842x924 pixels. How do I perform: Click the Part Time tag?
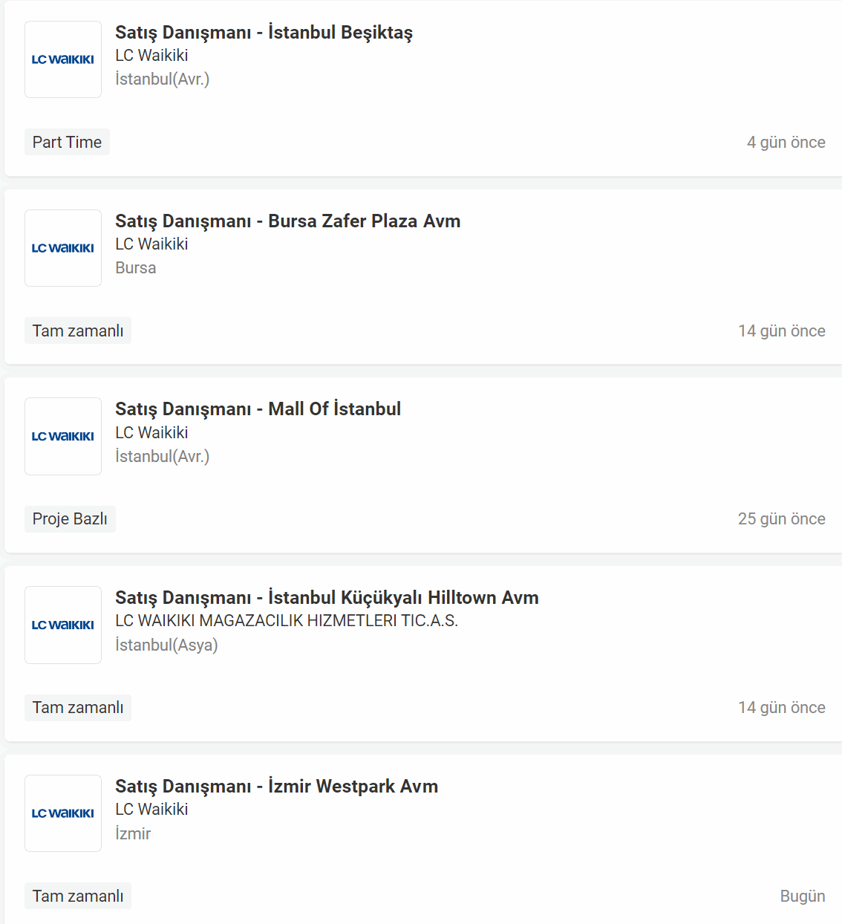[x=67, y=142]
